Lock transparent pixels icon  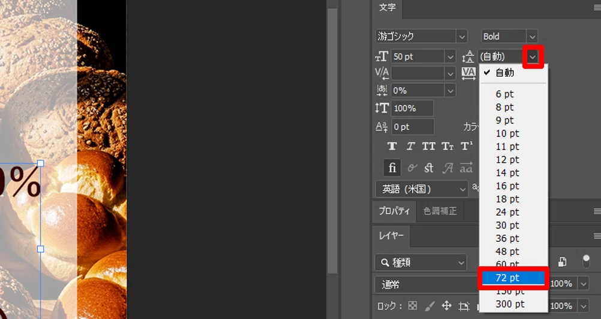click(x=413, y=306)
